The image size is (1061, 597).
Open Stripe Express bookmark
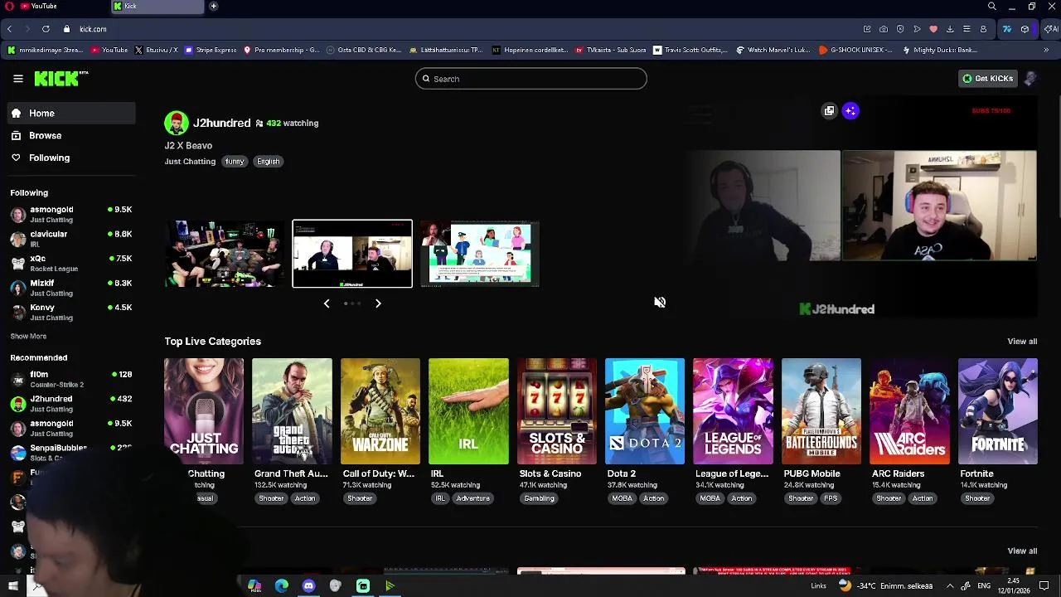(x=211, y=50)
